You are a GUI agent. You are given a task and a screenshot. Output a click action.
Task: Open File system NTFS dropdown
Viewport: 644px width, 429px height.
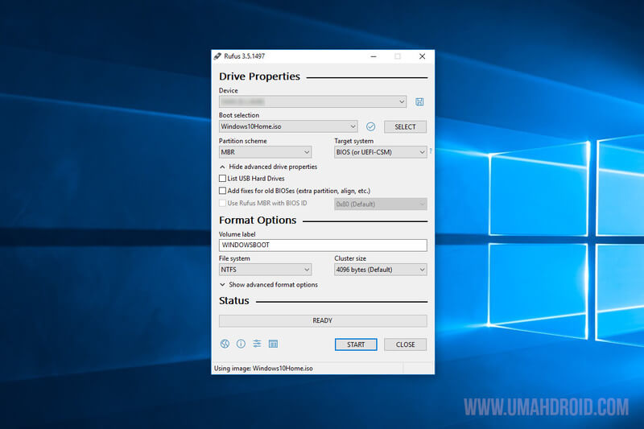tap(265, 270)
